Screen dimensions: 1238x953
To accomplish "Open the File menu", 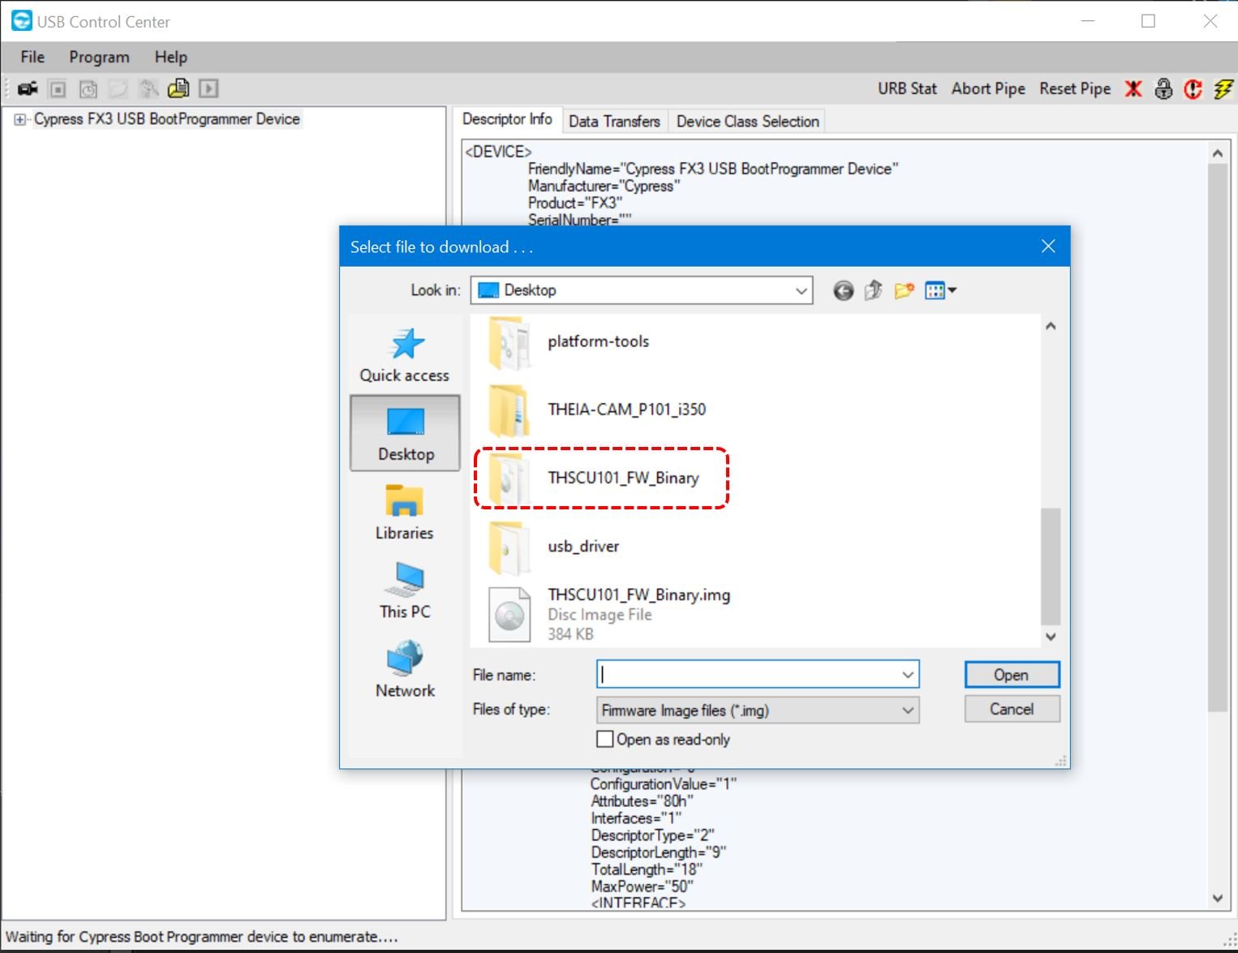I will pos(32,57).
